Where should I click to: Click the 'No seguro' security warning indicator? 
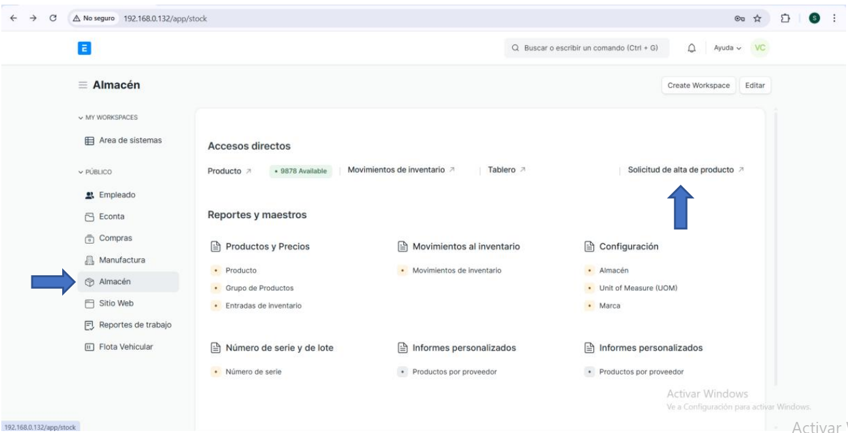pyautogui.click(x=95, y=18)
